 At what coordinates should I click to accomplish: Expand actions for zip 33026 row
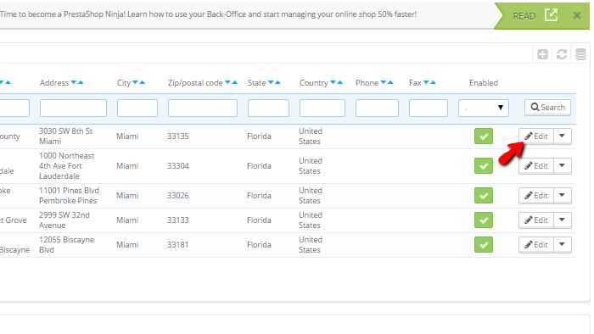coord(562,196)
